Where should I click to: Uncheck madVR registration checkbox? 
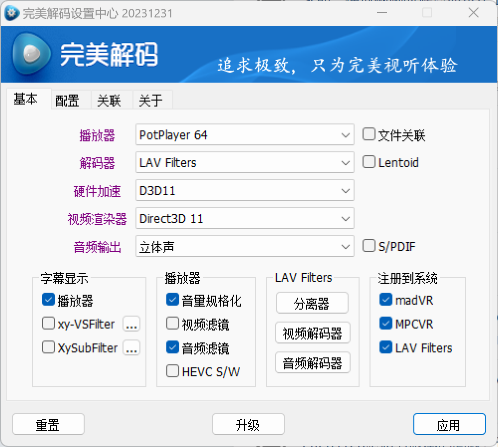386,300
